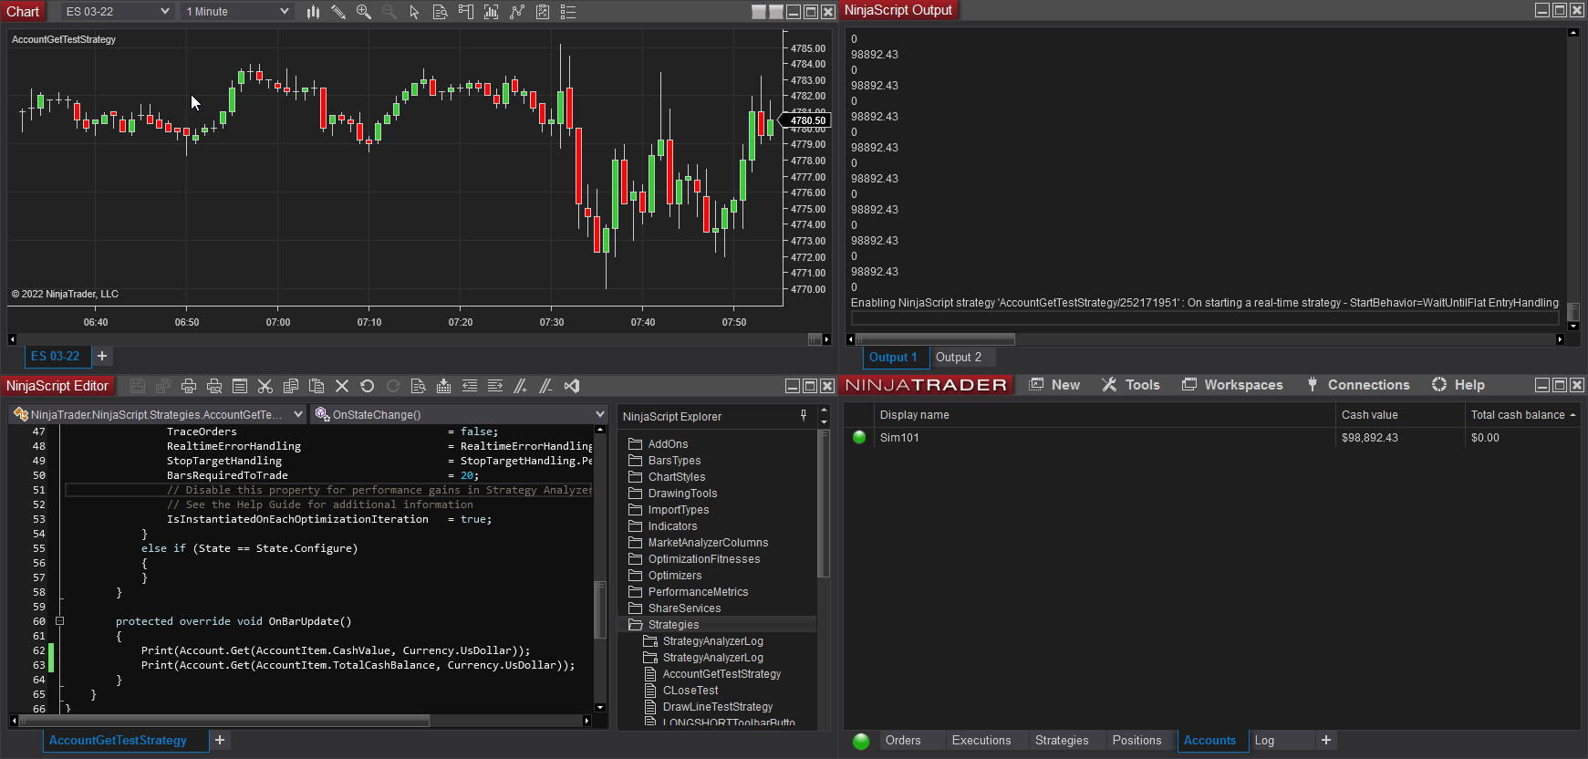
Task: Open the chart Properties list icon
Action: [x=568, y=12]
